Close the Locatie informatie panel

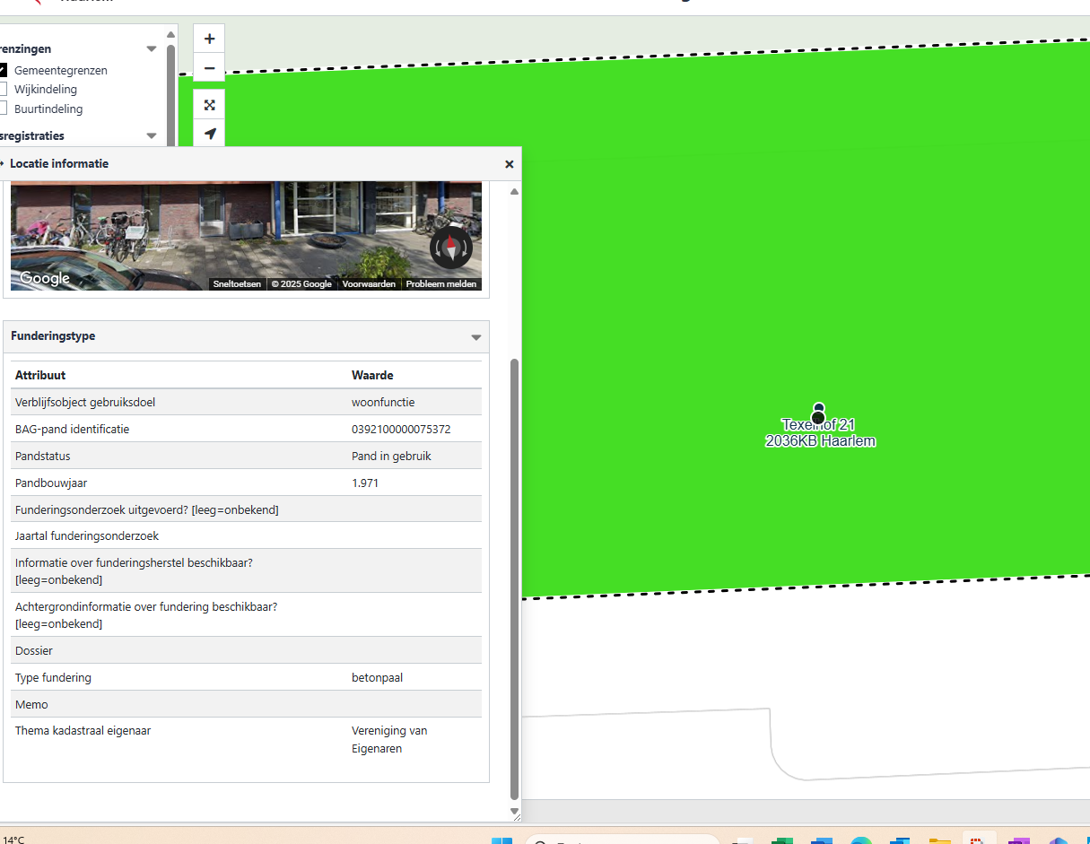(509, 164)
